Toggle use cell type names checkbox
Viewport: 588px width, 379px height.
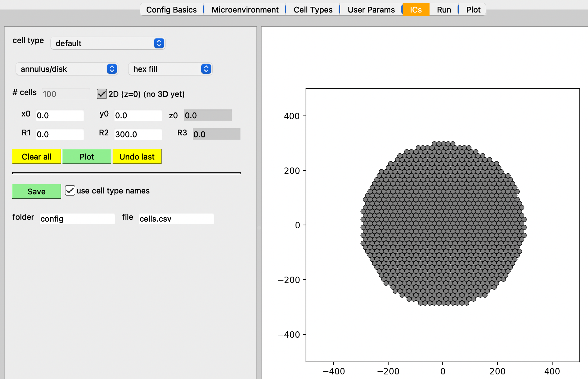tap(70, 190)
